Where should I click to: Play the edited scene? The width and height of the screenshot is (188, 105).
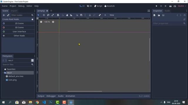pyautogui.click(x=170, y=6)
